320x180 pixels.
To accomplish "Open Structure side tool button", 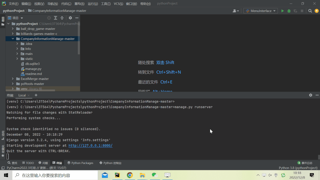I will (x=3, y=136).
